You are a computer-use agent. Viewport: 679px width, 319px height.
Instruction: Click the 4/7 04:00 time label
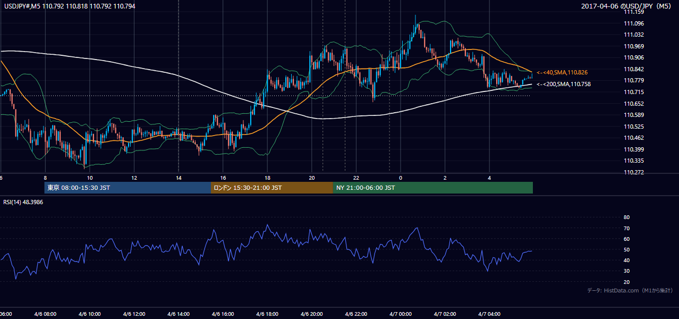[489, 314]
